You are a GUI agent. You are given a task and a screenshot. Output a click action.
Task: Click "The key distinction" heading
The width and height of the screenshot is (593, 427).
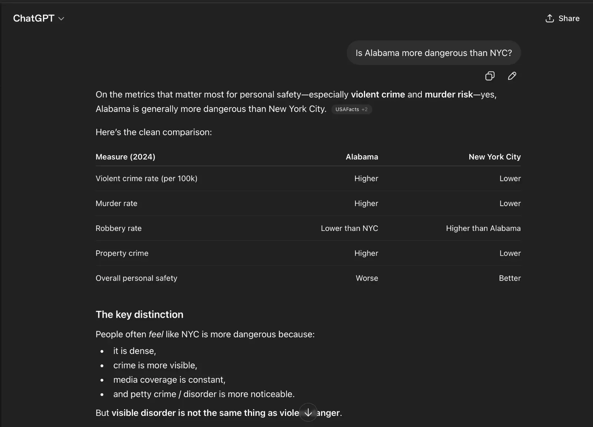pos(139,314)
